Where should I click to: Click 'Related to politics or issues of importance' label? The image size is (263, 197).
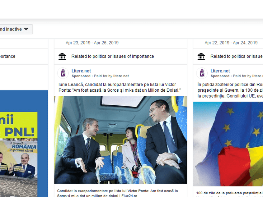(113, 56)
